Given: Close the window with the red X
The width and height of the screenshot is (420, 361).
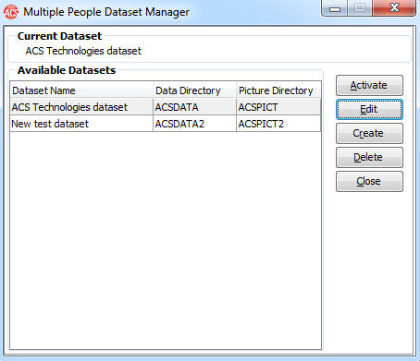Looking at the screenshot, I should [394, 7].
